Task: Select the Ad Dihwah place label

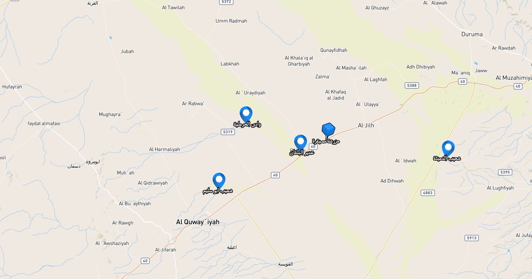Action: click(x=392, y=181)
